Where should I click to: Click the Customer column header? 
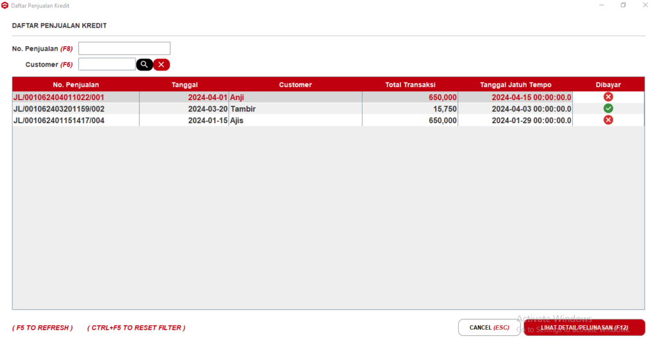[x=295, y=85]
